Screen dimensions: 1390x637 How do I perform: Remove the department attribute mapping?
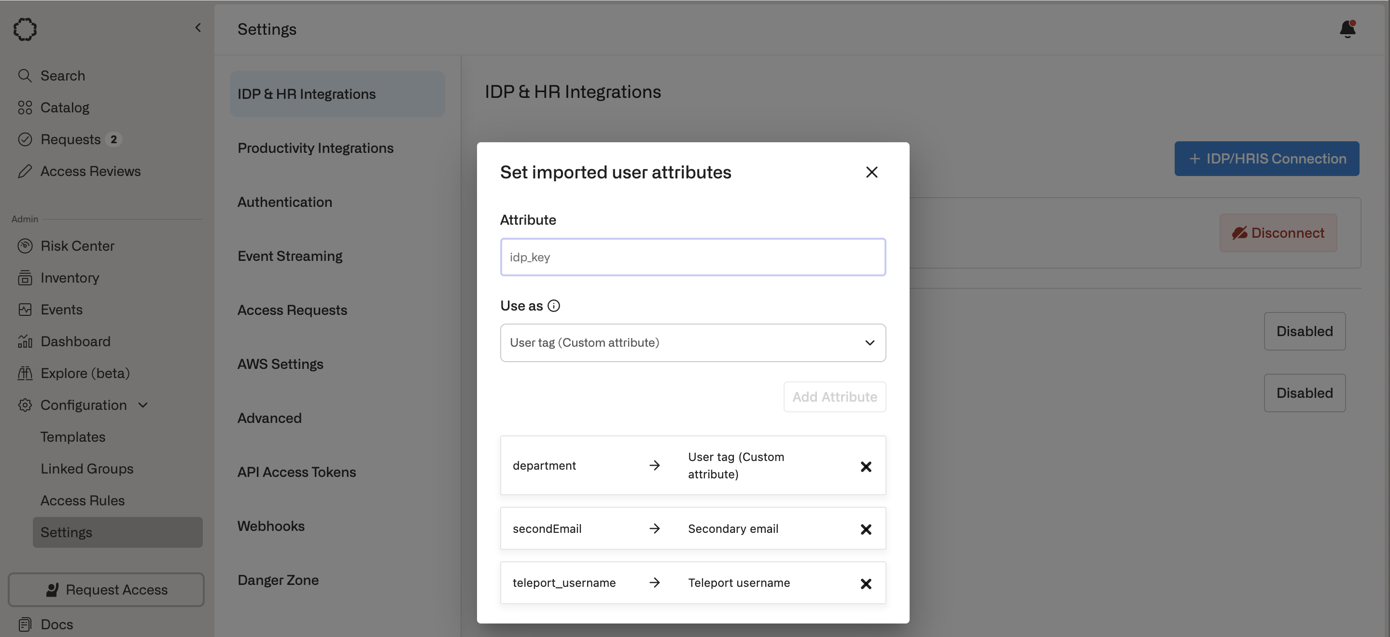click(866, 466)
